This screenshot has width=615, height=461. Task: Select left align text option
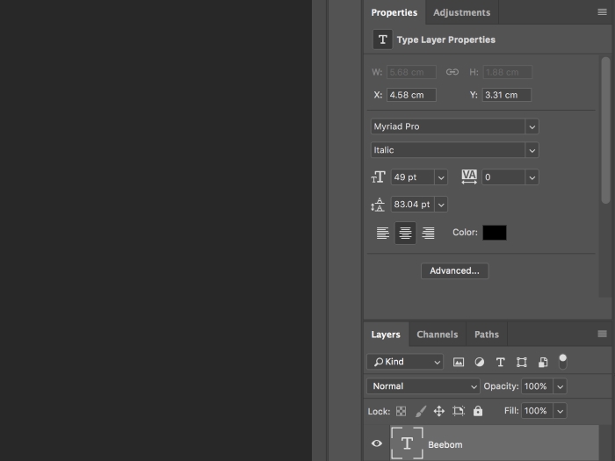pyautogui.click(x=383, y=233)
